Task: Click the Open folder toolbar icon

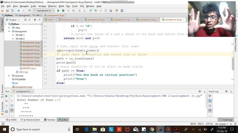Action: pyautogui.click(x=3, y=11)
